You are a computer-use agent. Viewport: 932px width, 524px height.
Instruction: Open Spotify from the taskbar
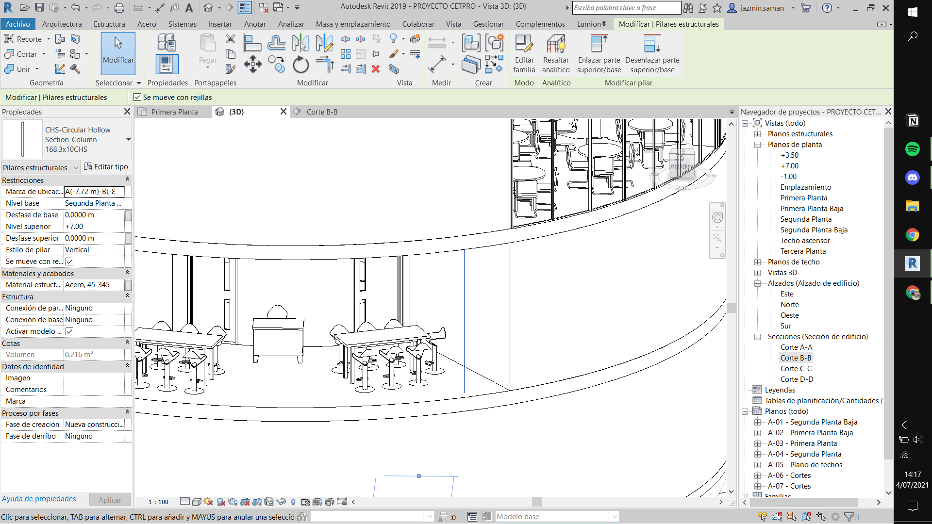pyautogui.click(x=912, y=149)
